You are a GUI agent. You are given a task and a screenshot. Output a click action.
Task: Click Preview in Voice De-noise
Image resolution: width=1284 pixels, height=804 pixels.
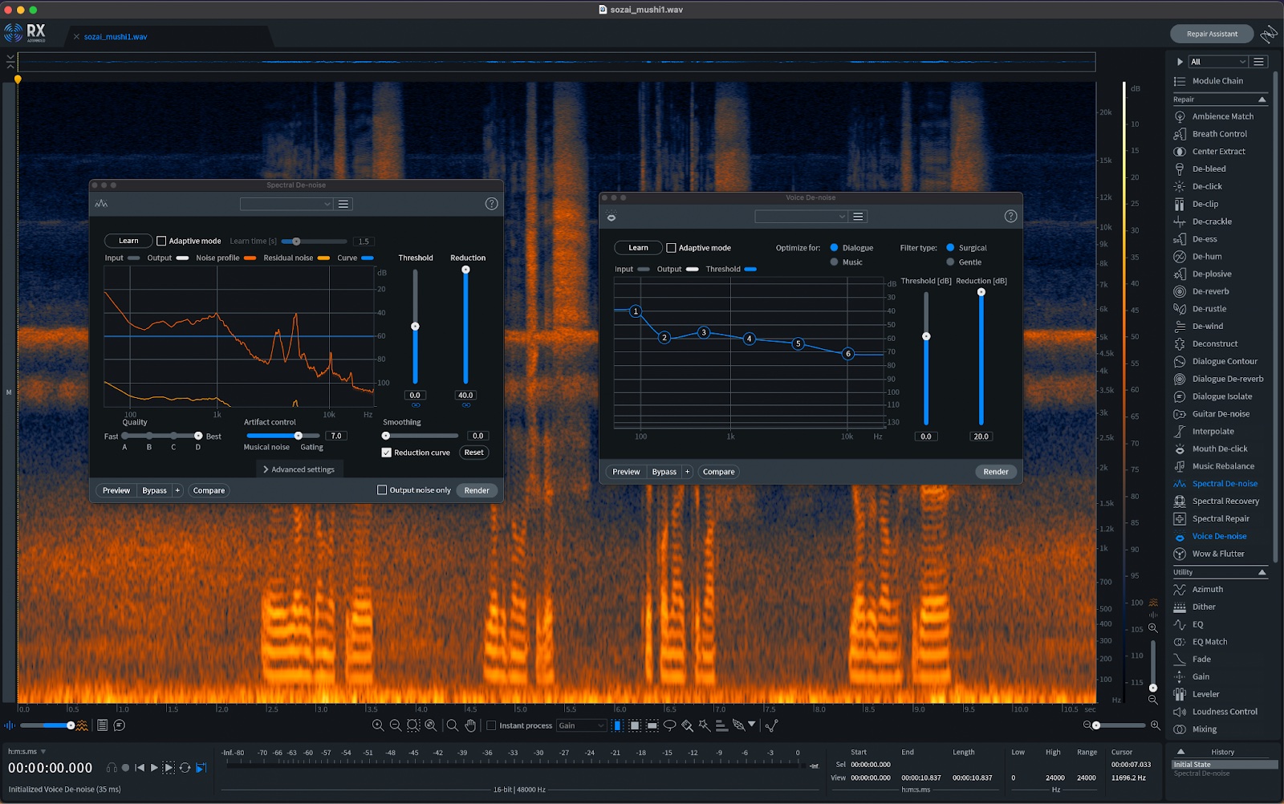point(626,472)
